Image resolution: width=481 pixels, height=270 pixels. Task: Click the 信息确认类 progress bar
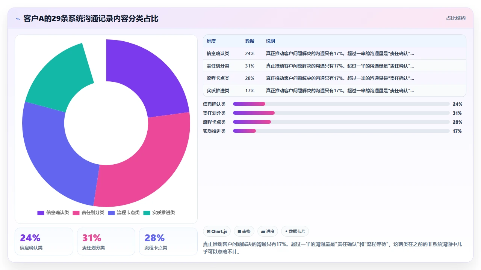[x=341, y=104]
